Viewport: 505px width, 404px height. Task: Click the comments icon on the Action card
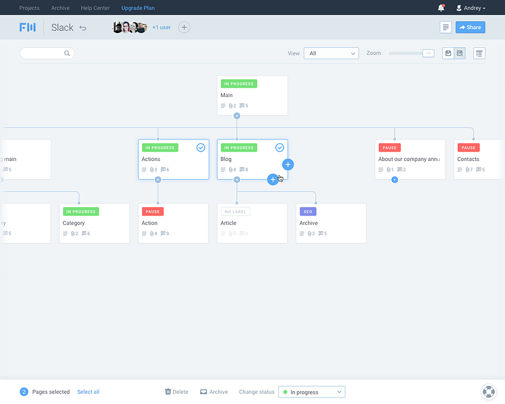coord(163,233)
